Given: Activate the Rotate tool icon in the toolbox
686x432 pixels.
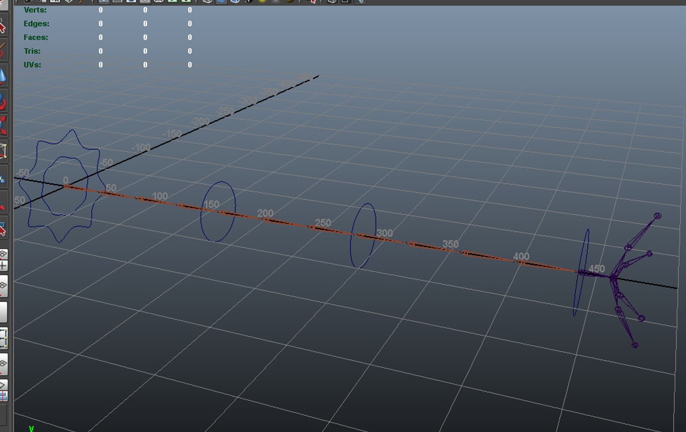Looking at the screenshot, I should coord(3,101).
